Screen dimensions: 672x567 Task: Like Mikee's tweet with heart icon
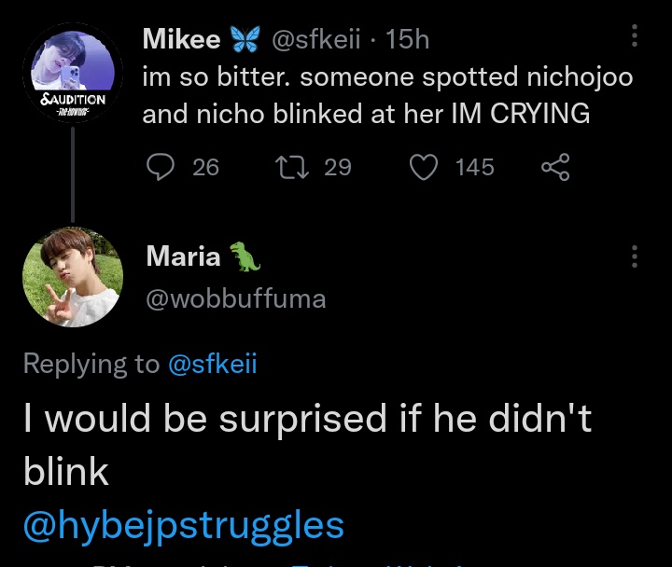pos(424,167)
